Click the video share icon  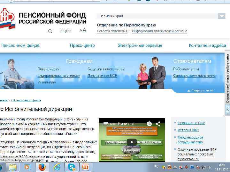[158, 124]
